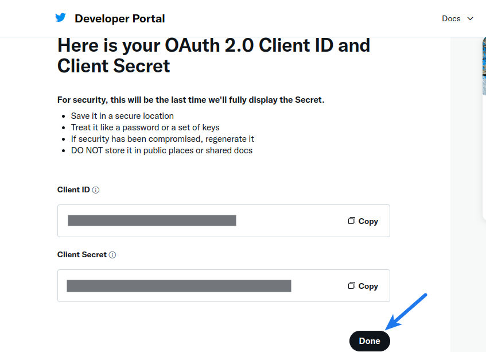Expand the chevron beside Docs
Viewport: 486px width, 352px height.
471,18
